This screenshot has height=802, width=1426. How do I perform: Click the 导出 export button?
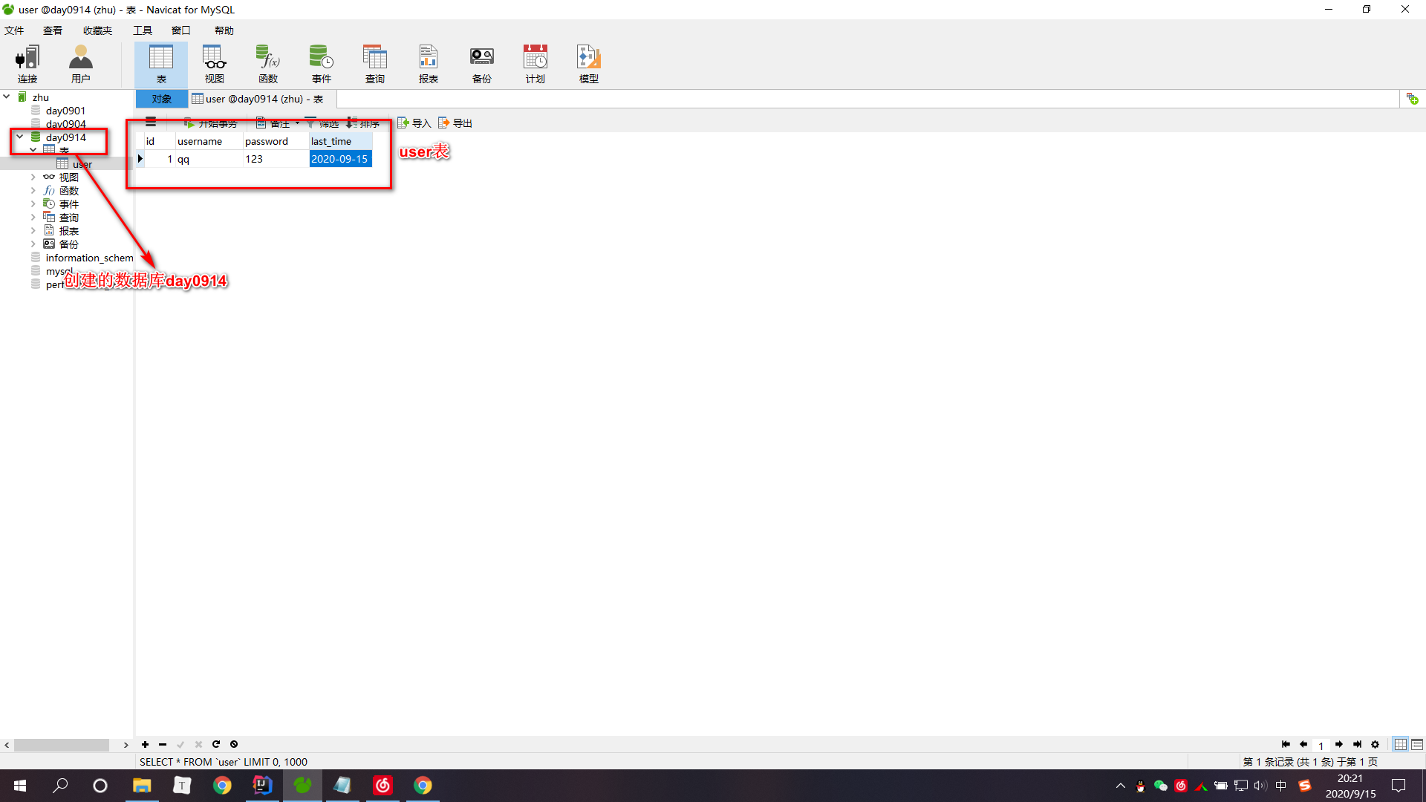[455, 123]
